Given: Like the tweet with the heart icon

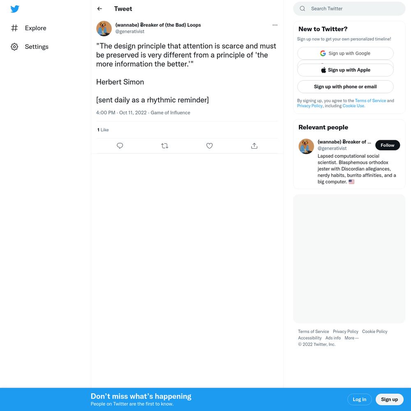Looking at the screenshot, I should (x=210, y=146).
